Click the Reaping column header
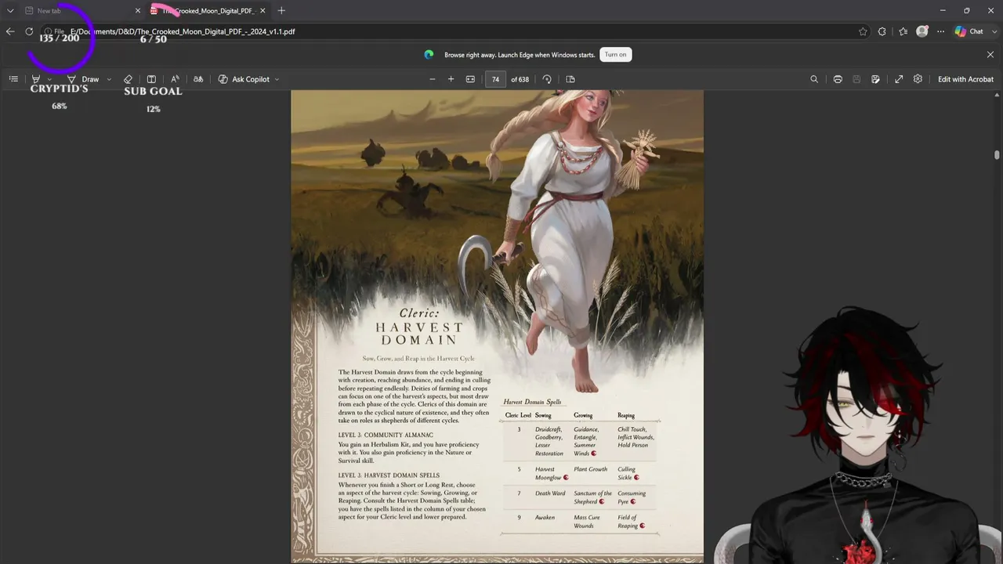The height and width of the screenshot is (564, 1003). pyautogui.click(x=626, y=415)
